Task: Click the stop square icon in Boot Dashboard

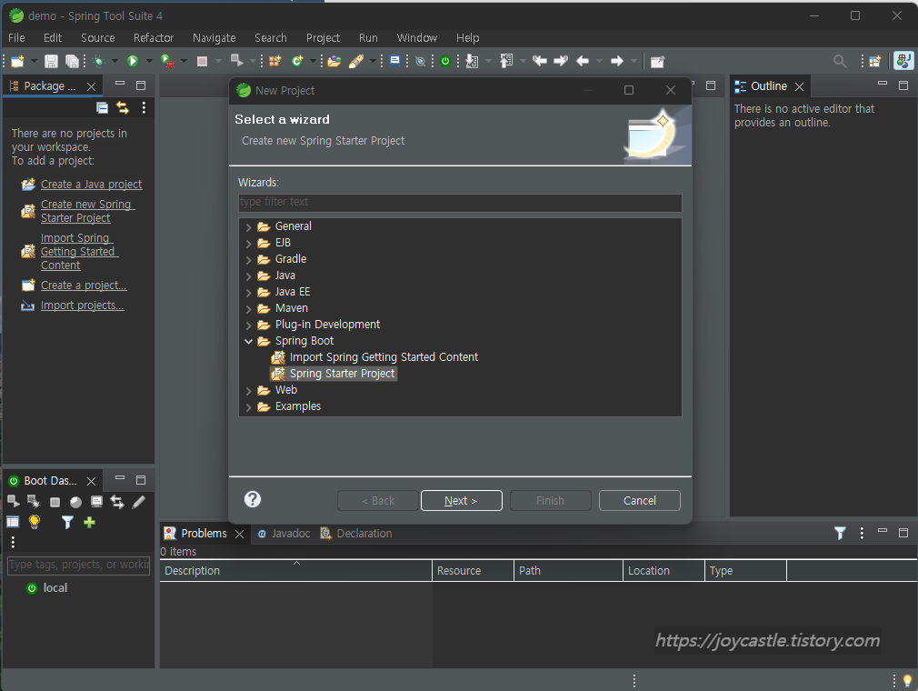Action: click(x=55, y=502)
